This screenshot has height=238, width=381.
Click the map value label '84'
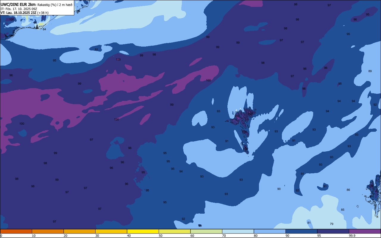click(44, 29)
